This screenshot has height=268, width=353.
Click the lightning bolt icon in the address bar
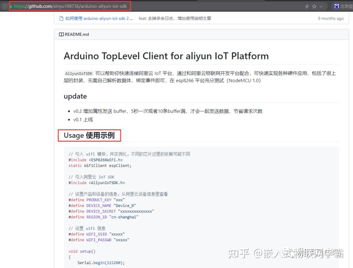[306, 5]
